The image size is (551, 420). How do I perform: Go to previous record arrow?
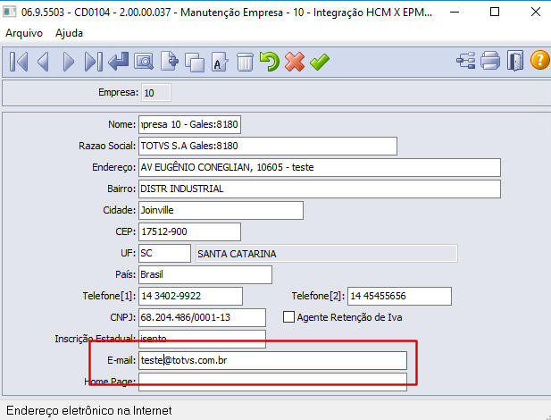click(x=43, y=62)
